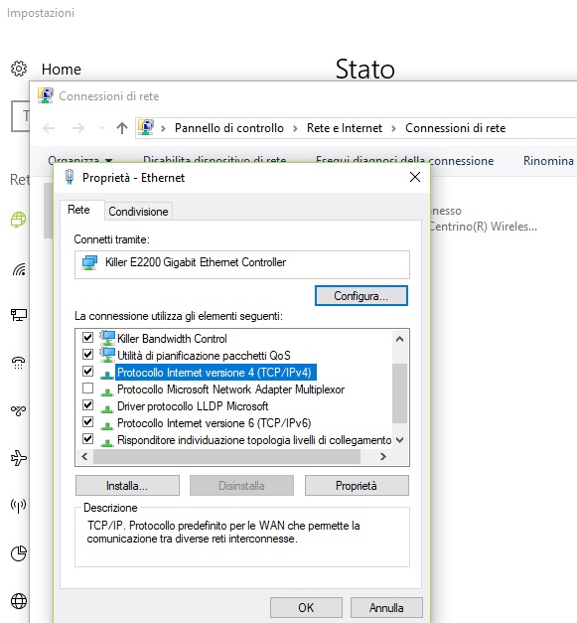Open the Home link in Settings sidebar
The image size is (577, 623).
coord(62,70)
